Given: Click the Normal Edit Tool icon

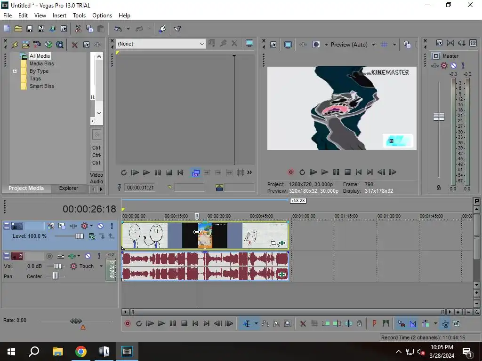Looking at the screenshot, I should click(x=247, y=323).
